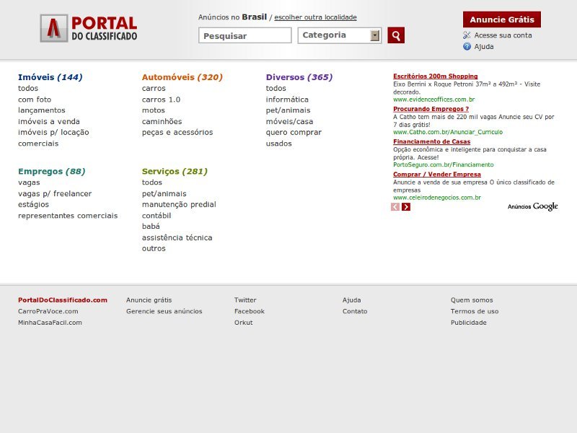This screenshot has width=577, height=433.
Task: Select 'usados' under Diversos
Action: click(279, 144)
